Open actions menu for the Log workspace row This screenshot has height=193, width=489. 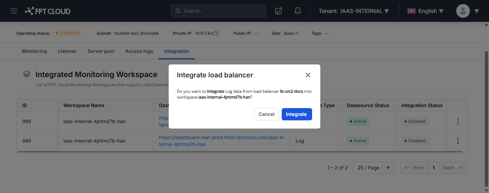tap(458, 141)
